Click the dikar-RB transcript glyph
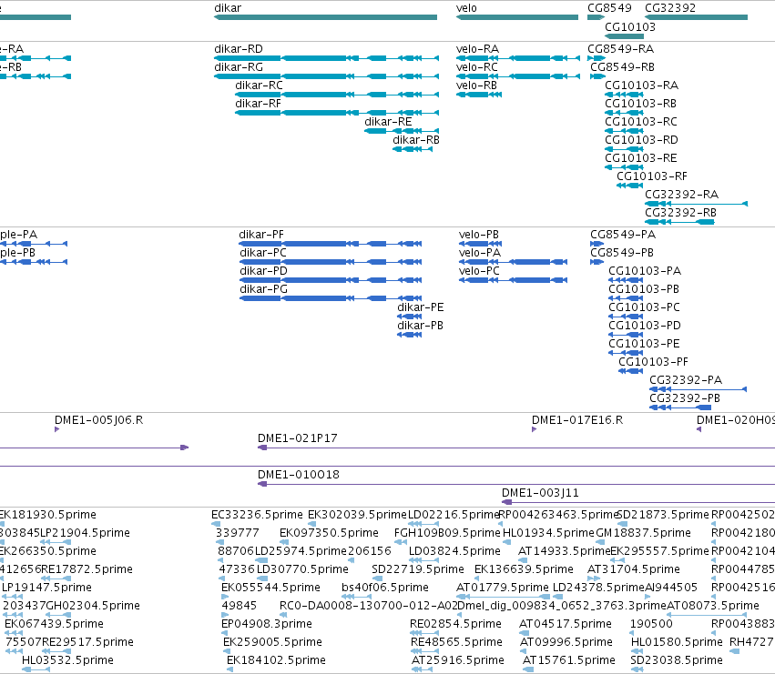 tap(413, 149)
